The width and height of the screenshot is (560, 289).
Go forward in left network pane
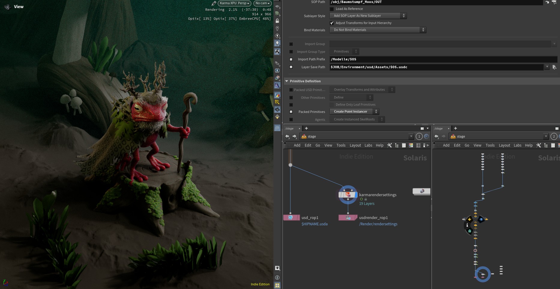pos(294,136)
